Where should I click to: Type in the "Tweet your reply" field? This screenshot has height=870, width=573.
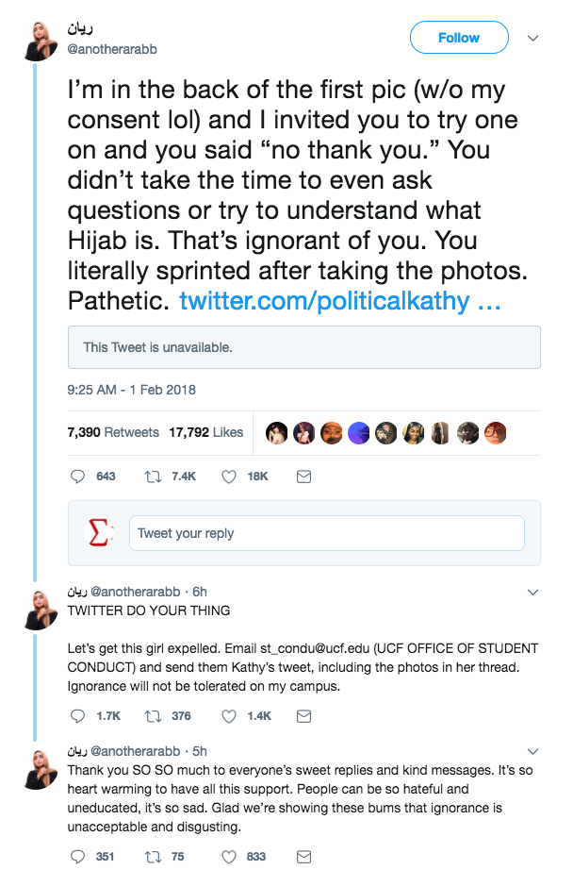pos(325,533)
